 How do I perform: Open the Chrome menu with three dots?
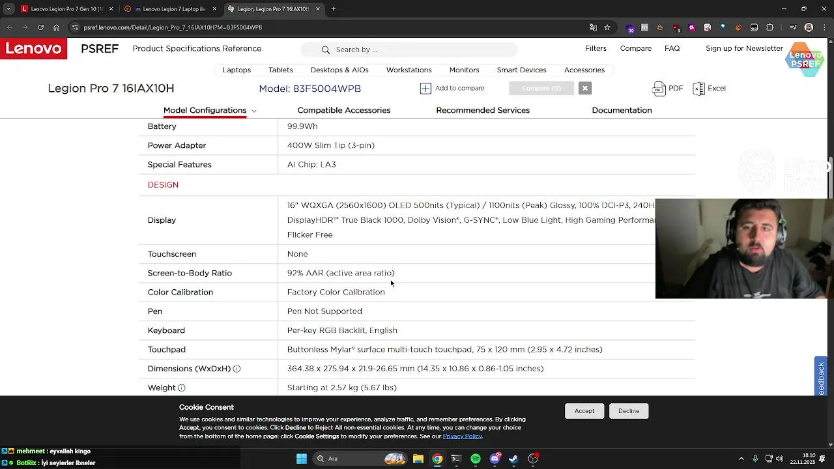coord(824,27)
